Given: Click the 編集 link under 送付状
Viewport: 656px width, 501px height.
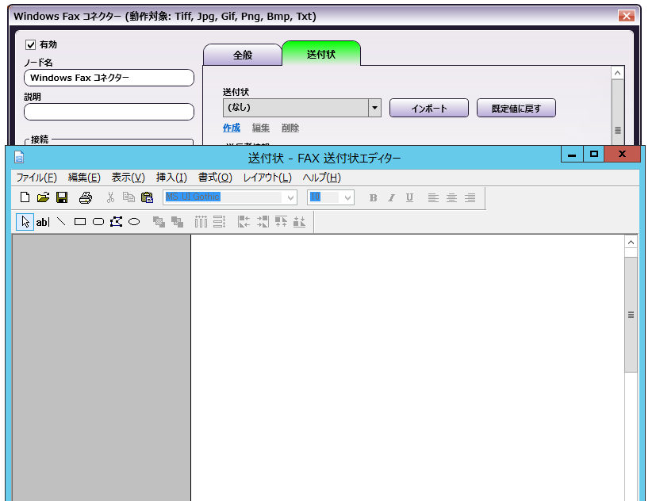Looking at the screenshot, I should point(261,128).
